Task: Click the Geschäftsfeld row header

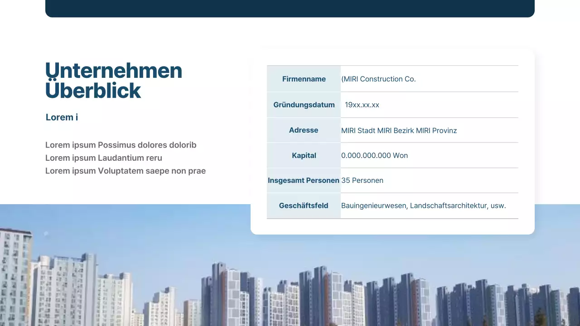Action: pyautogui.click(x=304, y=205)
